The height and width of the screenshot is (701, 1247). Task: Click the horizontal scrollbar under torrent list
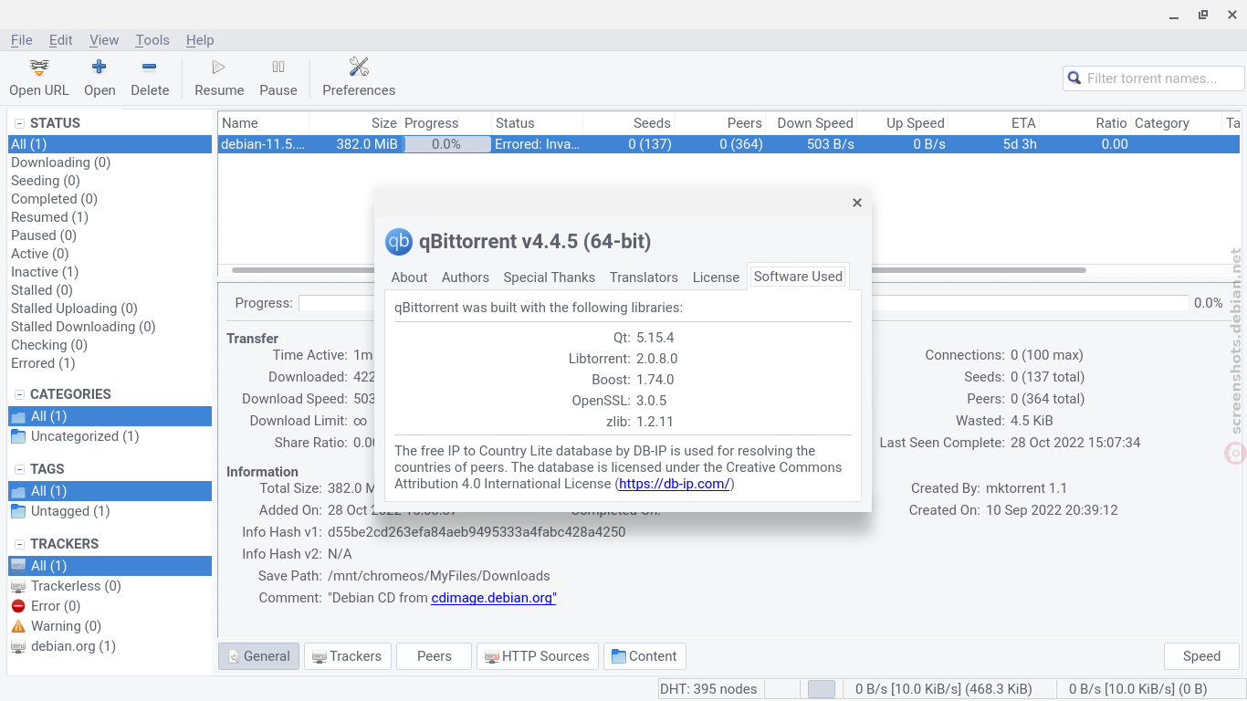click(x=659, y=270)
